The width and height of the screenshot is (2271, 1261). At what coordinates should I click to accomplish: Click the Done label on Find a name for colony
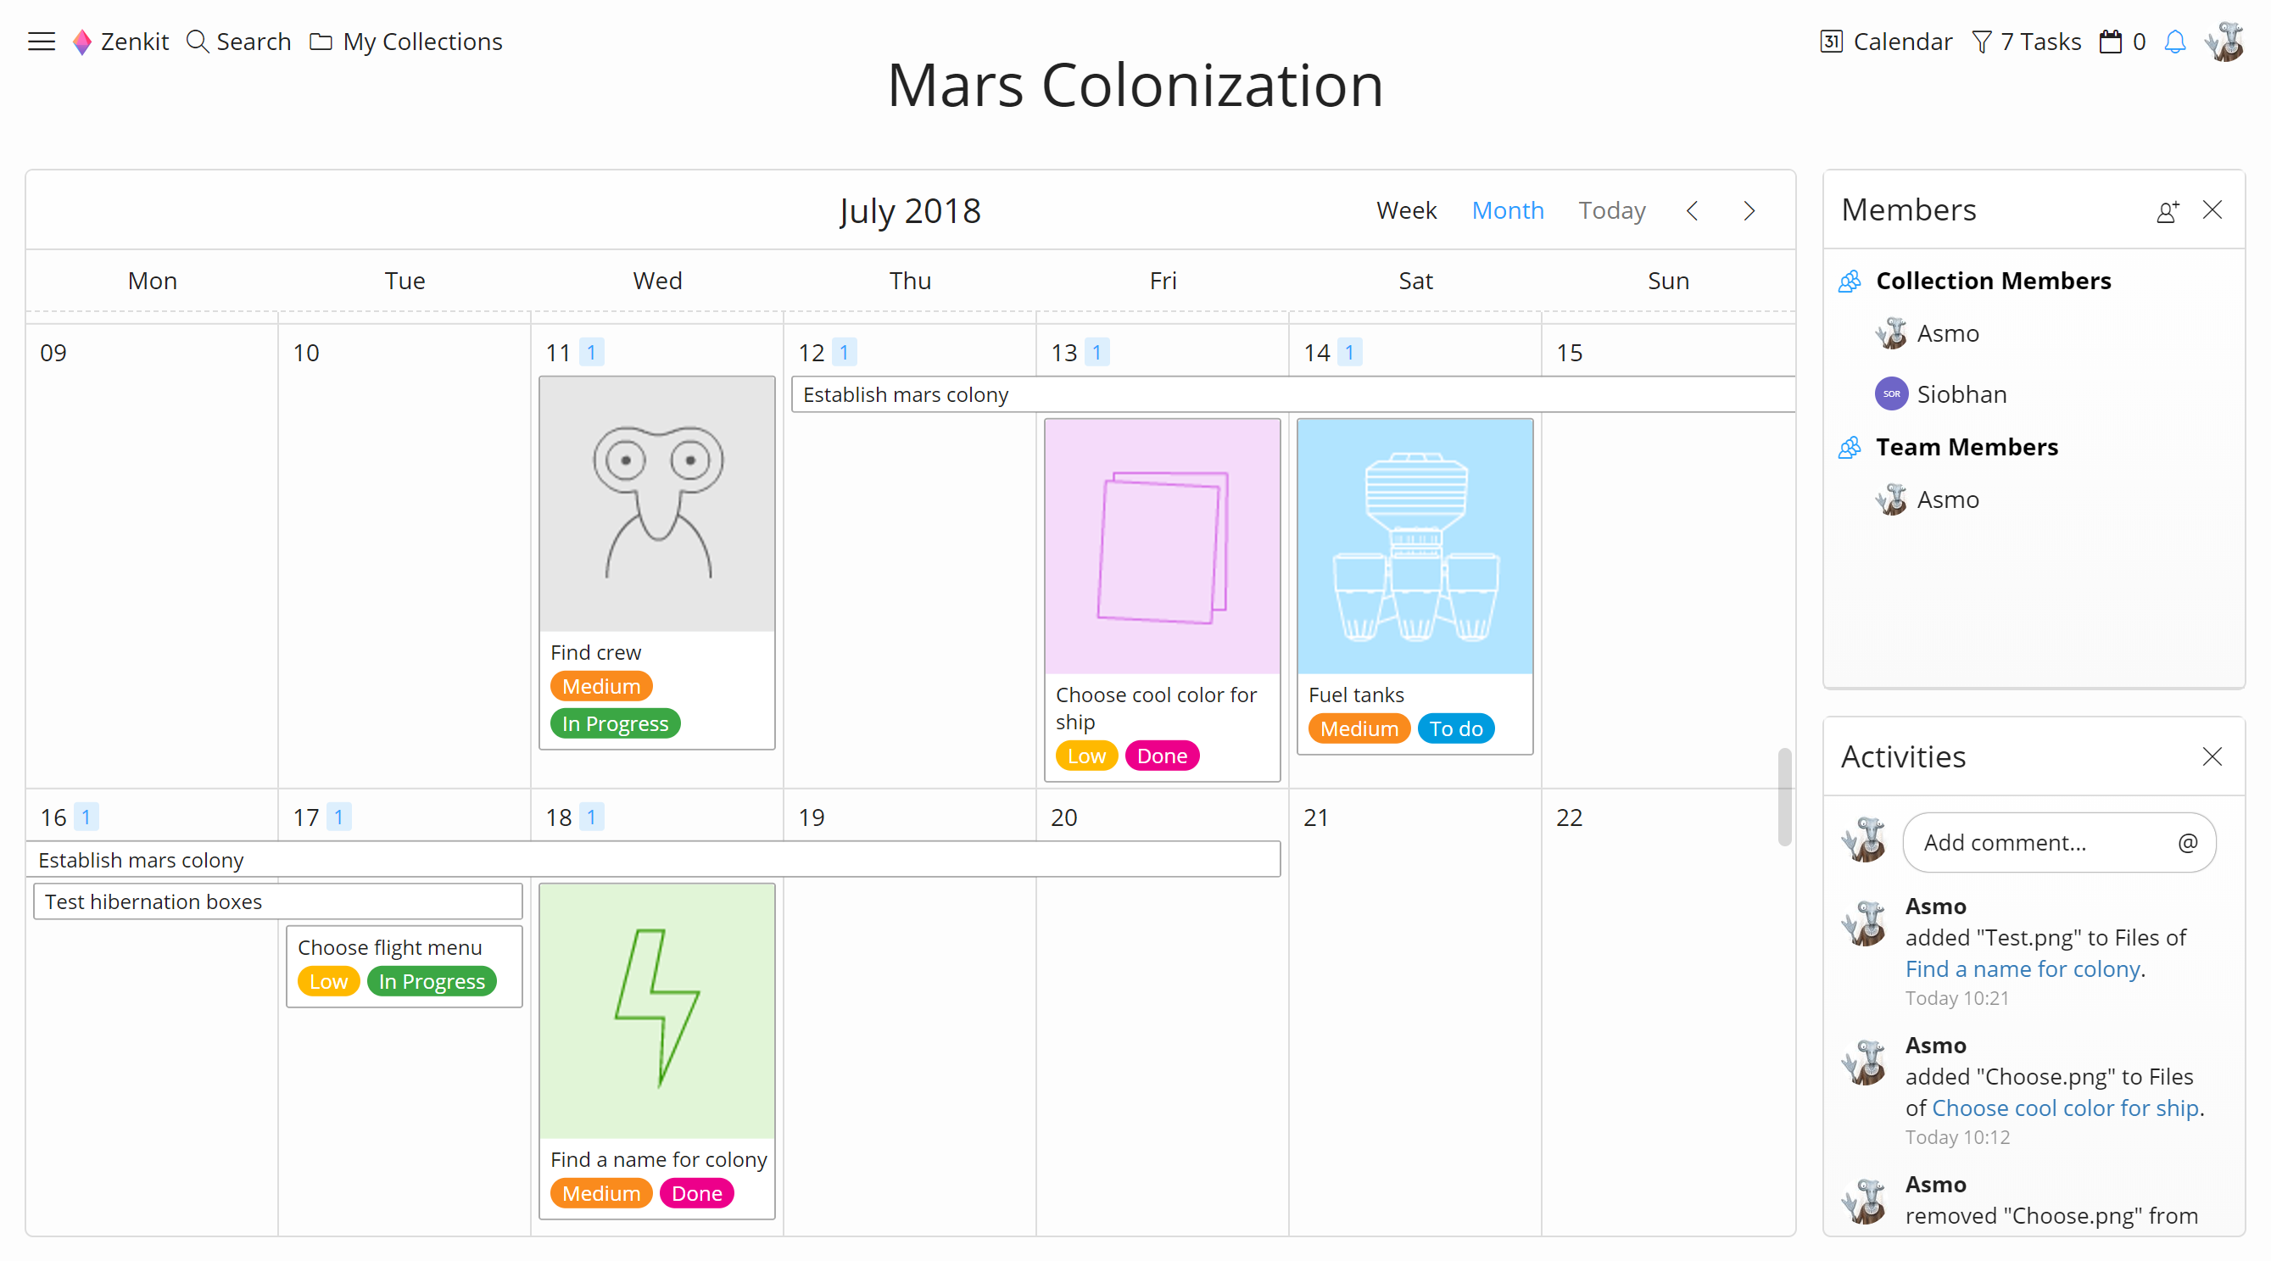[x=696, y=1193]
